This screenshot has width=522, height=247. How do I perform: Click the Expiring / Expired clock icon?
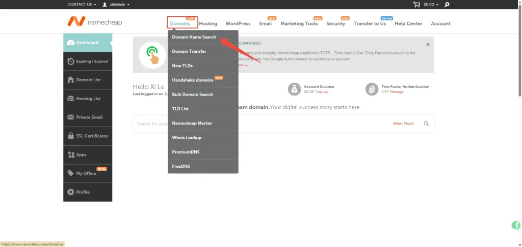click(x=70, y=61)
